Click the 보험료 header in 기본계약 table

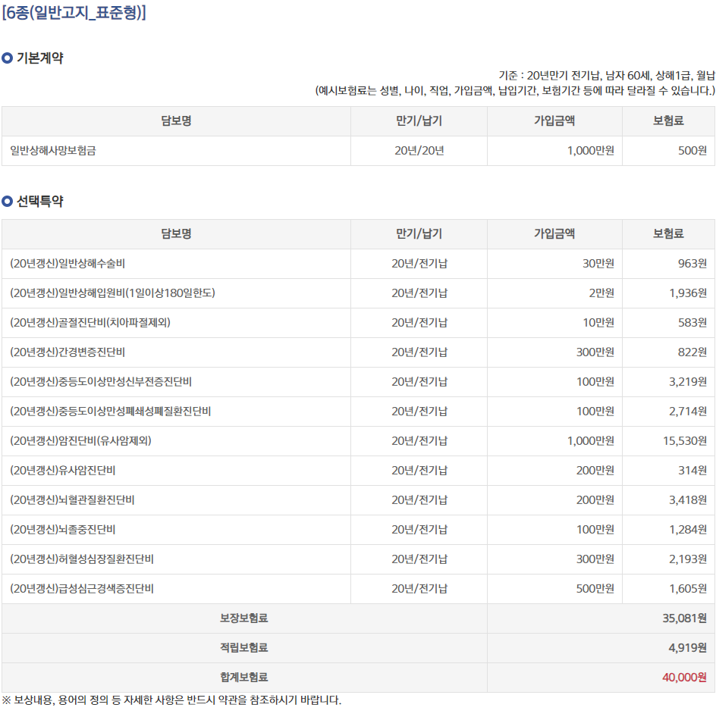click(668, 121)
